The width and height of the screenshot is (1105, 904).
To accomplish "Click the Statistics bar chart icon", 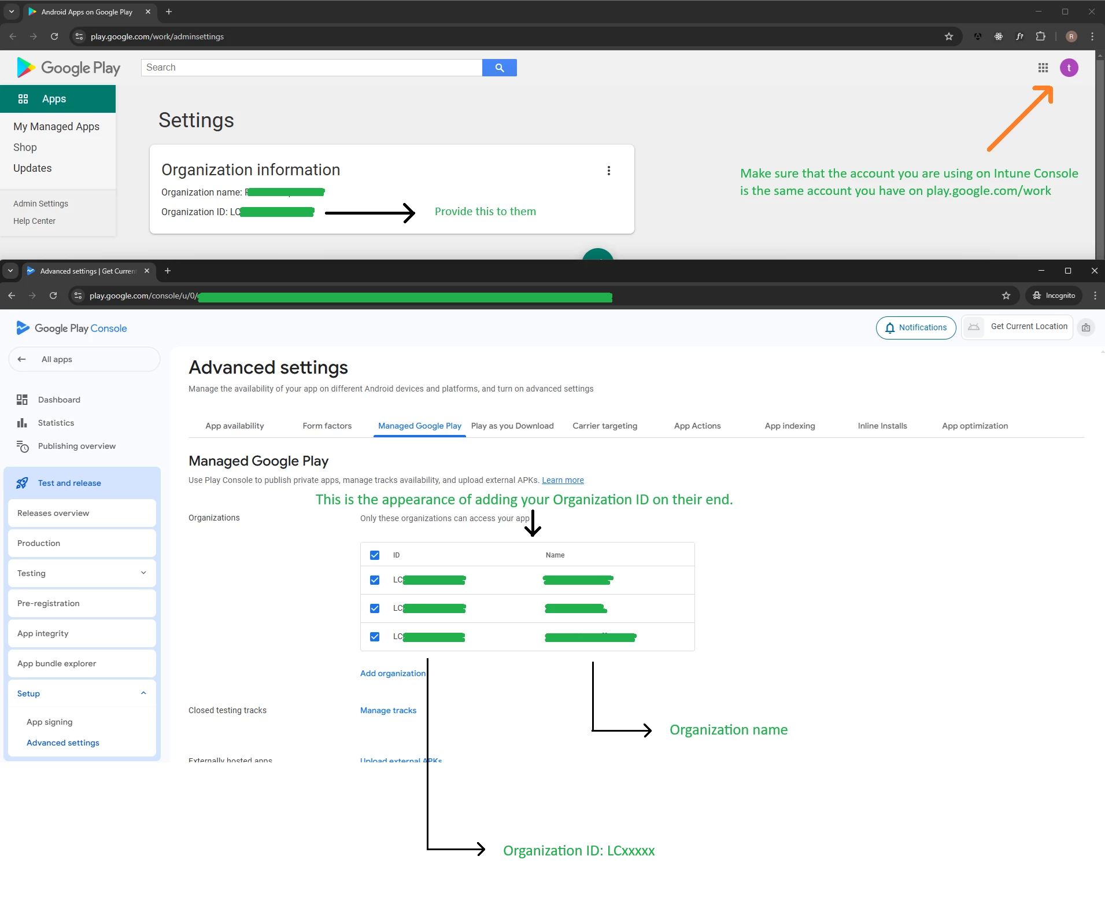I will tap(22, 423).
